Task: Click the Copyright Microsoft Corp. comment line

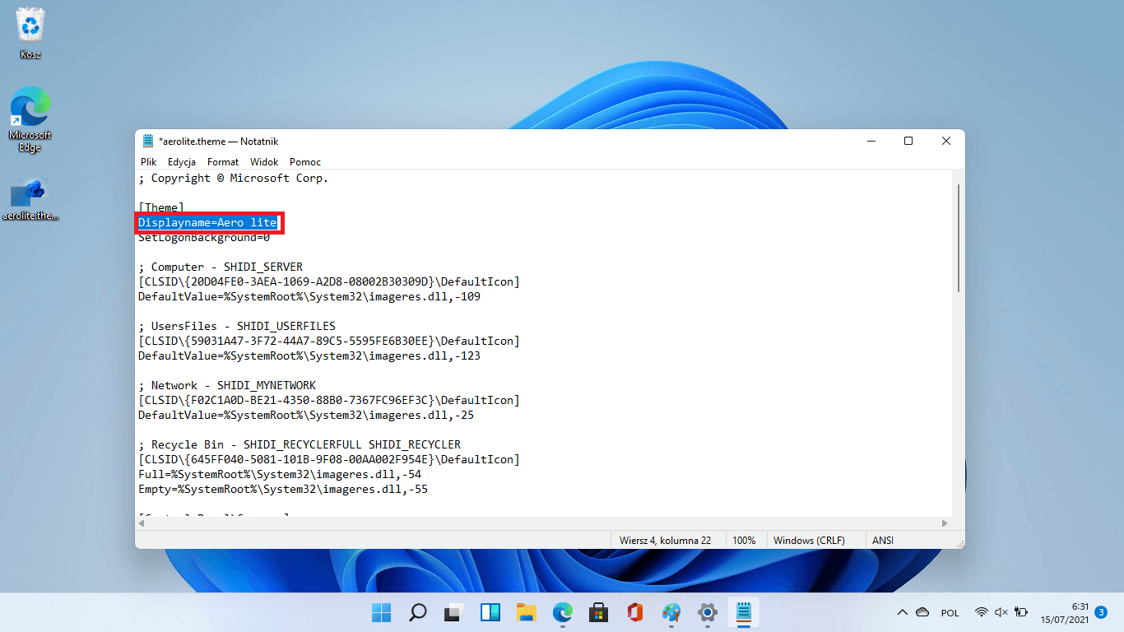Action: point(233,178)
